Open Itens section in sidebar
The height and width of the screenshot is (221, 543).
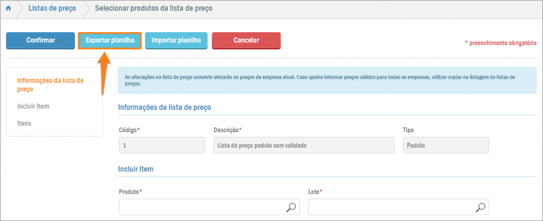[x=24, y=123]
